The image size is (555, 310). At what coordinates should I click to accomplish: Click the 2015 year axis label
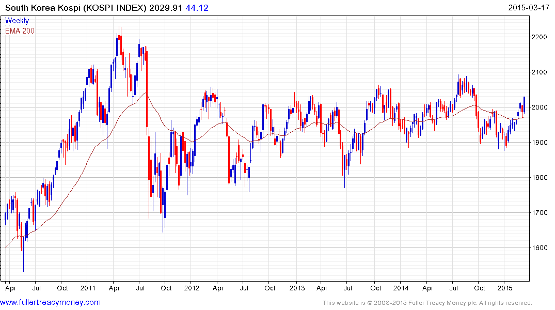(x=505, y=288)
